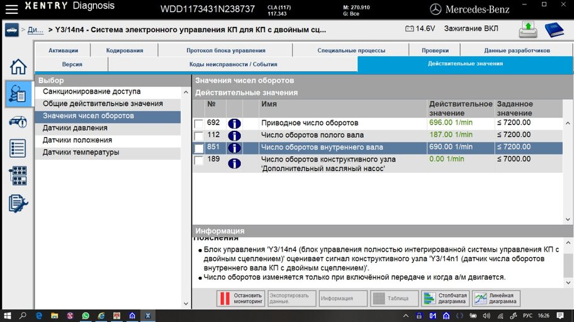Select Датчики положения item
The height and width of the screenshot is (322, 574).
pos(108,140)
